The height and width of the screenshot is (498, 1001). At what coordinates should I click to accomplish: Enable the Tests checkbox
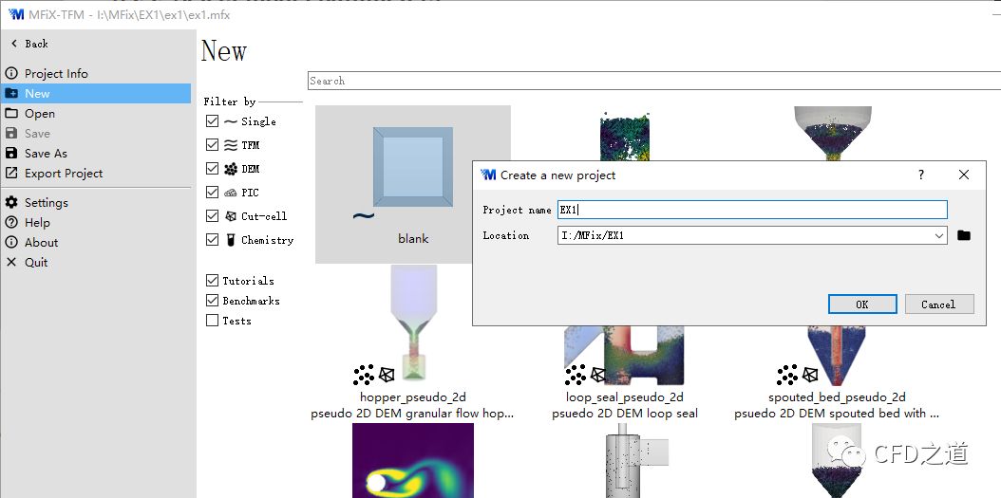coord(213,320)
